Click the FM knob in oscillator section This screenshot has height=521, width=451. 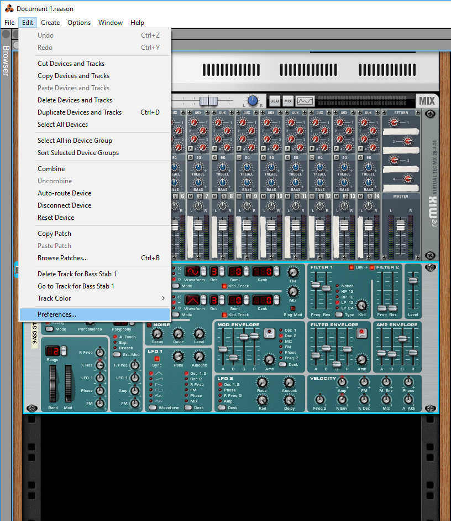293,272
